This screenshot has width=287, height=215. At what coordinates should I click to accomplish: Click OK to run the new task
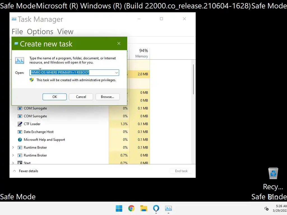55,97
